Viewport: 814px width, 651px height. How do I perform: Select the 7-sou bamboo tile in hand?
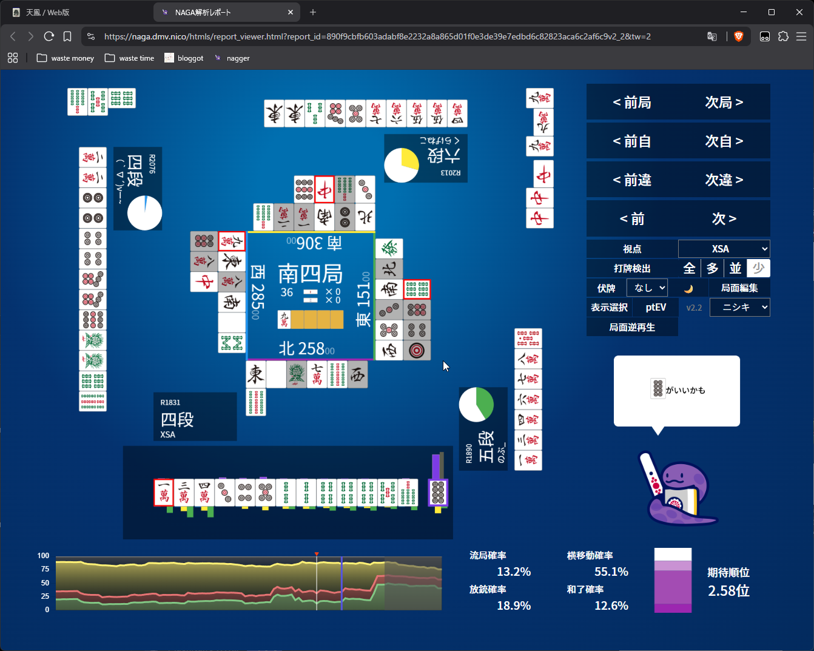tap(408, 492)
